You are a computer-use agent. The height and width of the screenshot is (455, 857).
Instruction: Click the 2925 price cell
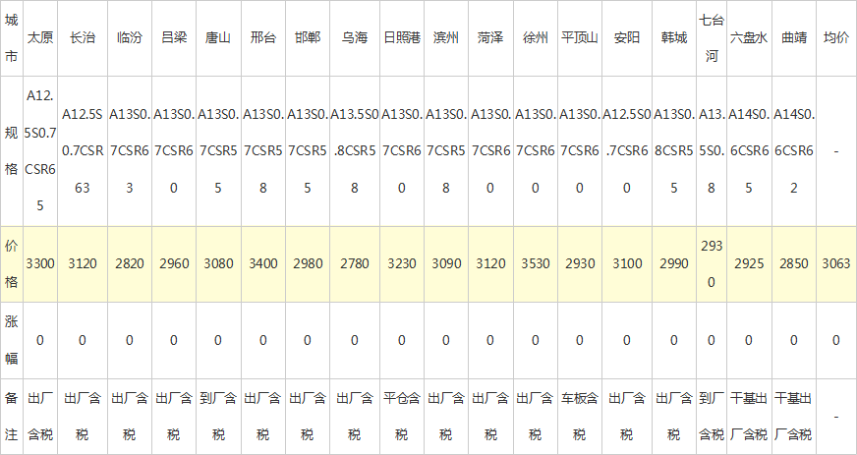(x=749, y=265)
